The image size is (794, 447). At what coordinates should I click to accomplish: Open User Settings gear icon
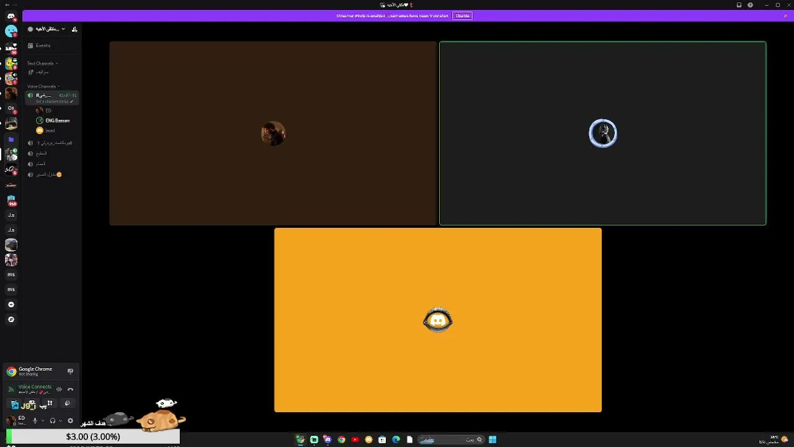70,420
